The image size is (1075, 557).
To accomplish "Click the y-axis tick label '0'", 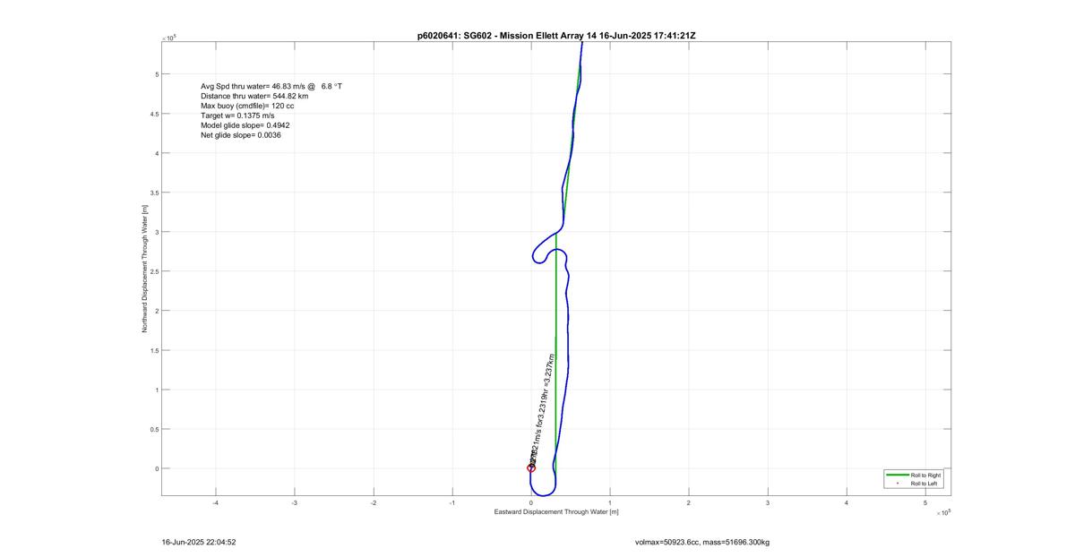I will tap(156, 468).
